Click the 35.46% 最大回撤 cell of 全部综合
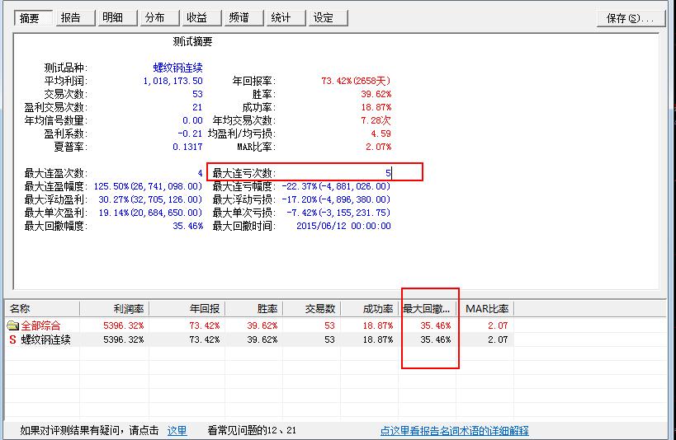The width and height of the screenshot is (676, 440). pyautogui.click(x=436, y=326)
